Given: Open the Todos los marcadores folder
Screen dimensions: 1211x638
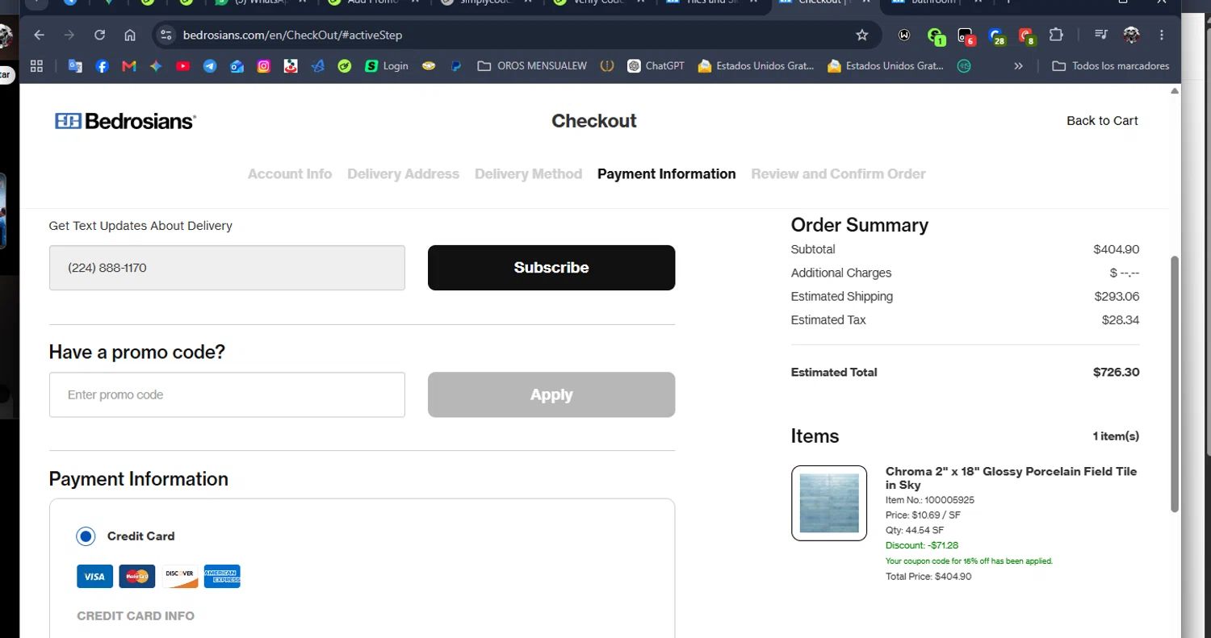Looking at the screenshot, I should coord(1110,66).
